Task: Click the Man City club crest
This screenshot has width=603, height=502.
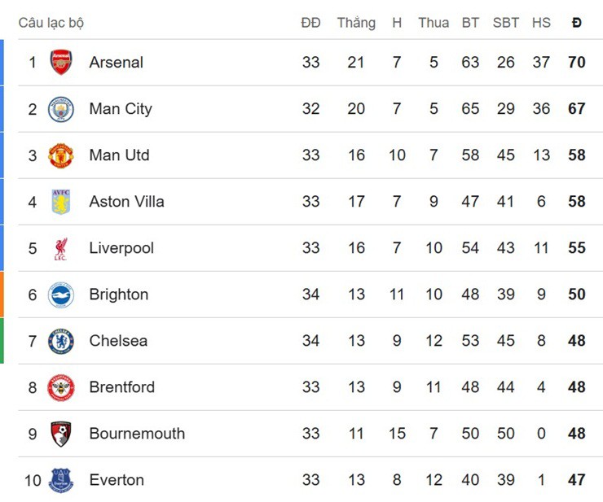Action: [61, 109]
